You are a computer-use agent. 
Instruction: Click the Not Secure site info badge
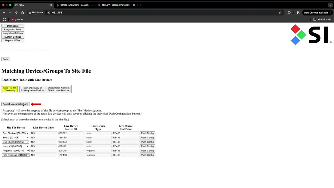[36, 13]
